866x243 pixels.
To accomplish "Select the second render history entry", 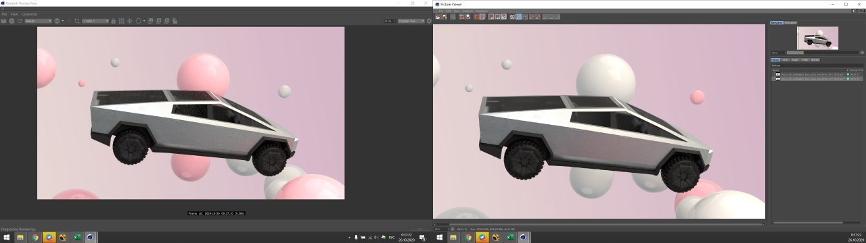I will coord(817,78).
